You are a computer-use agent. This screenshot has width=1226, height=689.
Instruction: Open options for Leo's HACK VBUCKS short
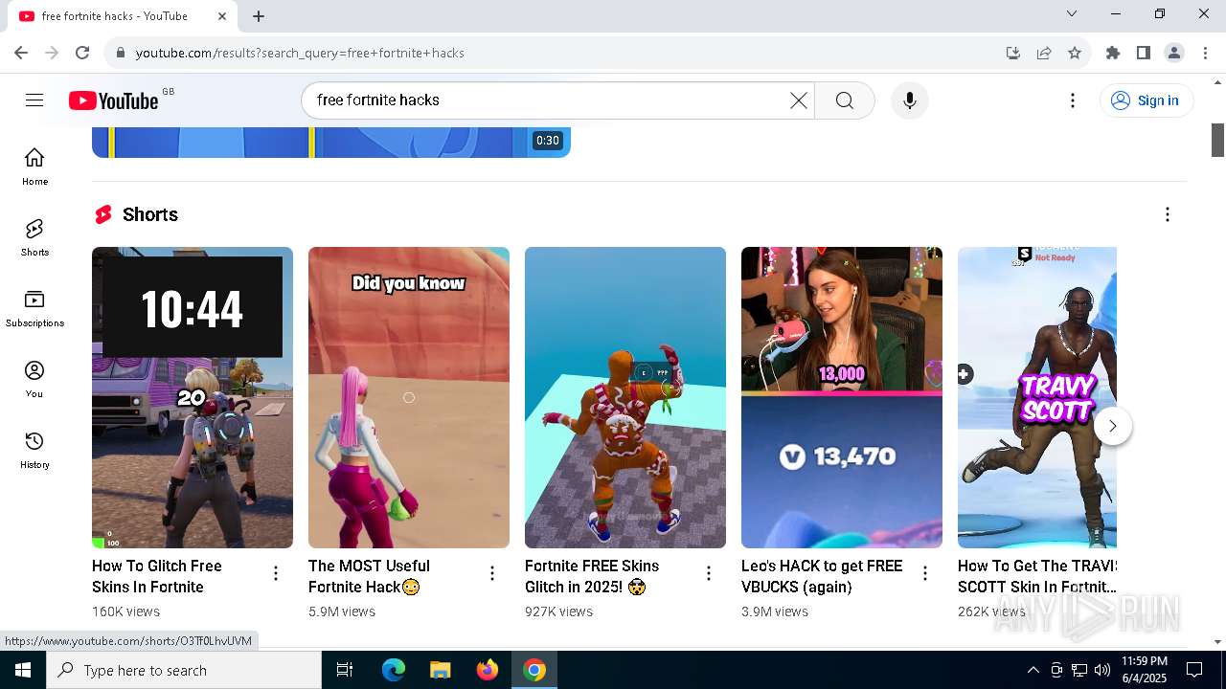pos(925,573)
